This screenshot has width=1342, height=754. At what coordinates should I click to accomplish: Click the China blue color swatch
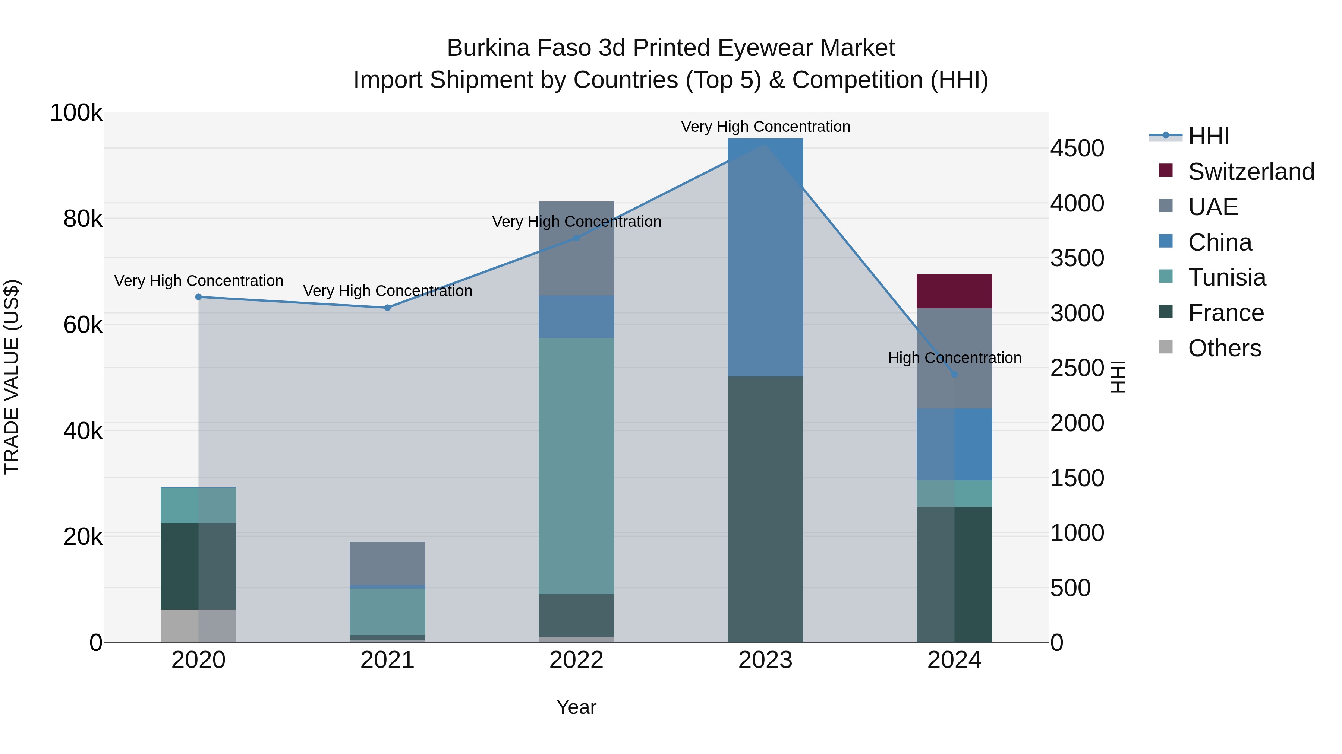click(1166, 241)
